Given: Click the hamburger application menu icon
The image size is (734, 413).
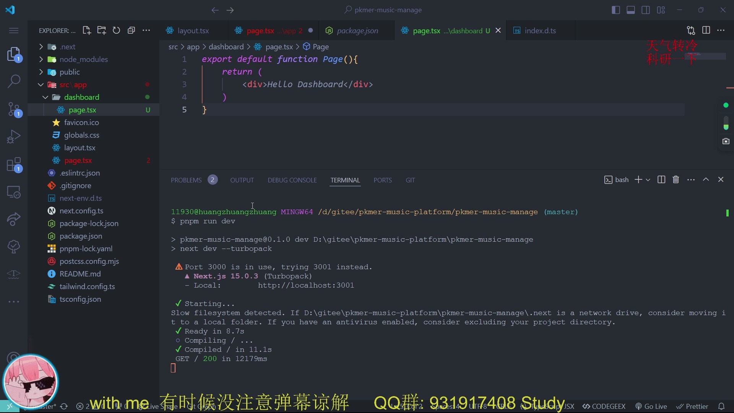Looking at the screenshot, I should pyautogui.click(x=14, y=31).
